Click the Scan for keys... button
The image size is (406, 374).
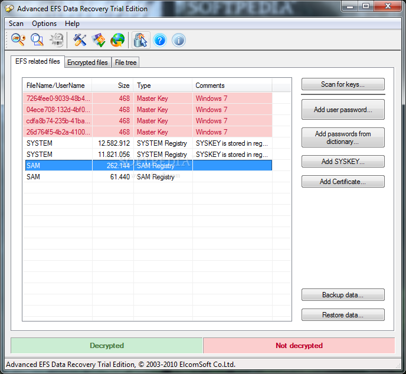click(343, 84)
